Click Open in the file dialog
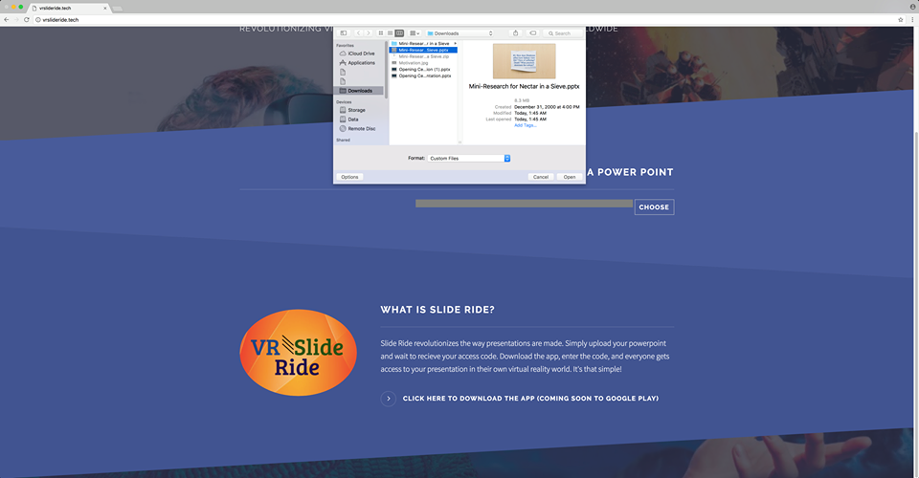919x478 pixels. (x=570, y=177)
